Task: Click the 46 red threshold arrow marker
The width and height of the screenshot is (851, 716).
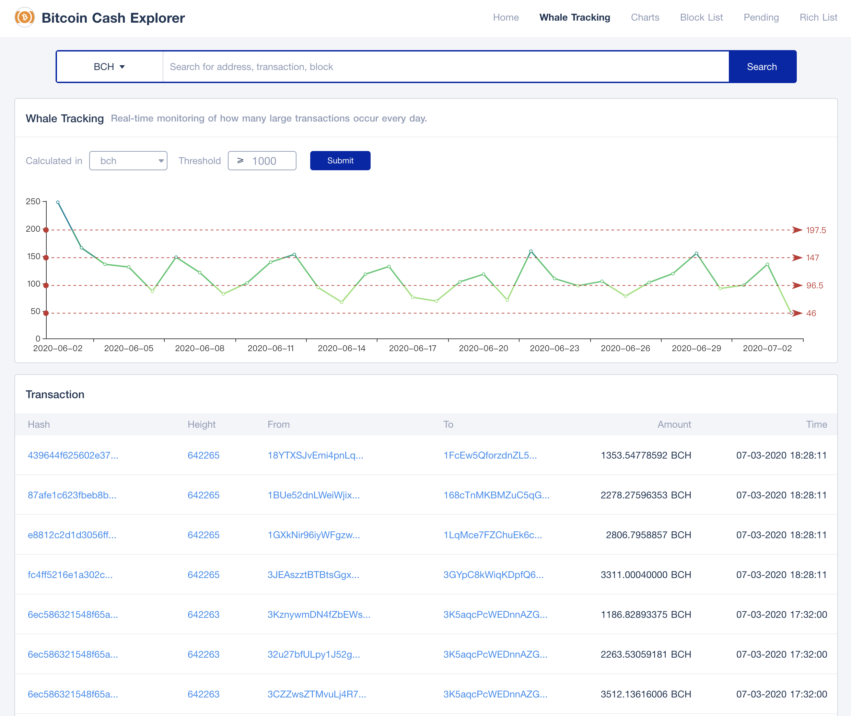Action: point(797,313)
